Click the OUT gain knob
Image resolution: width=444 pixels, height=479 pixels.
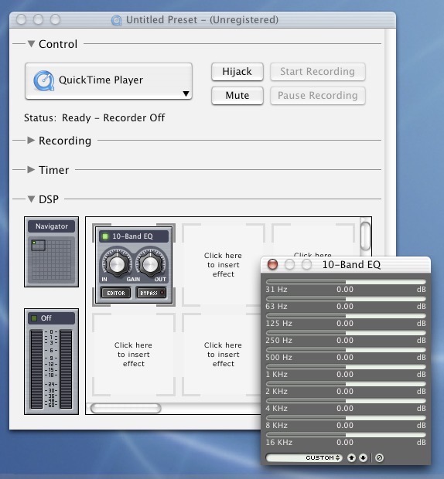150,263
